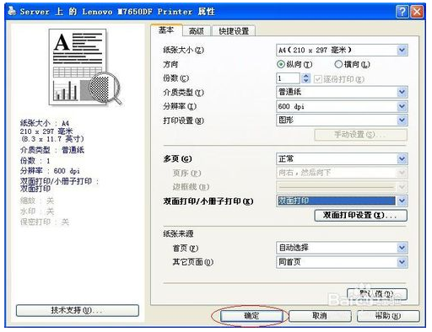Screen dimensions: 432x332
Task: Switch to the 基本 tab
Action: pyautogui.click(x=166, y=30)
